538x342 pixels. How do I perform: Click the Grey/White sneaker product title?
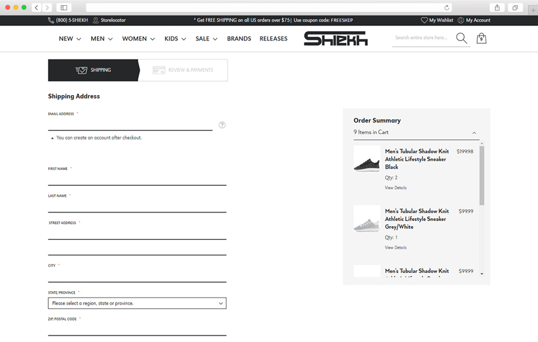click(417, 219)
